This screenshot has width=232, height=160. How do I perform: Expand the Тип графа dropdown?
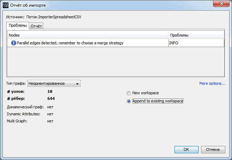(x=54, y=83)
